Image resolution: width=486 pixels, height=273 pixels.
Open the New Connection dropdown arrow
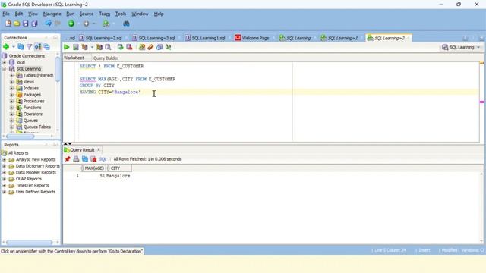[14, 47]
